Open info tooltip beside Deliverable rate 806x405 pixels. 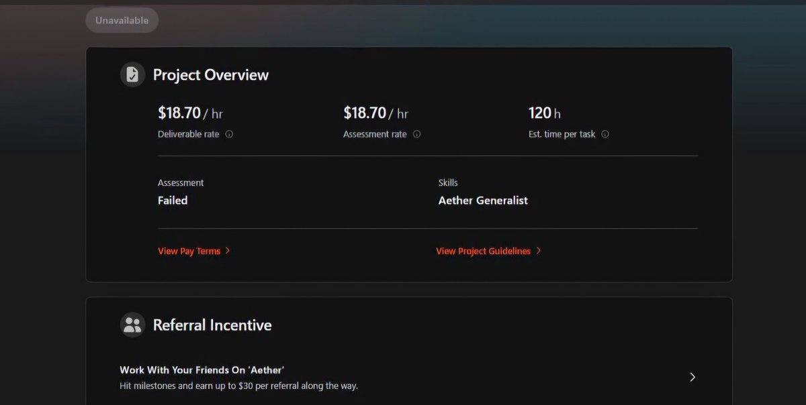[x=229, y=134]
